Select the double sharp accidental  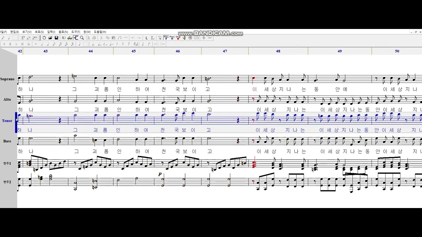22,44
